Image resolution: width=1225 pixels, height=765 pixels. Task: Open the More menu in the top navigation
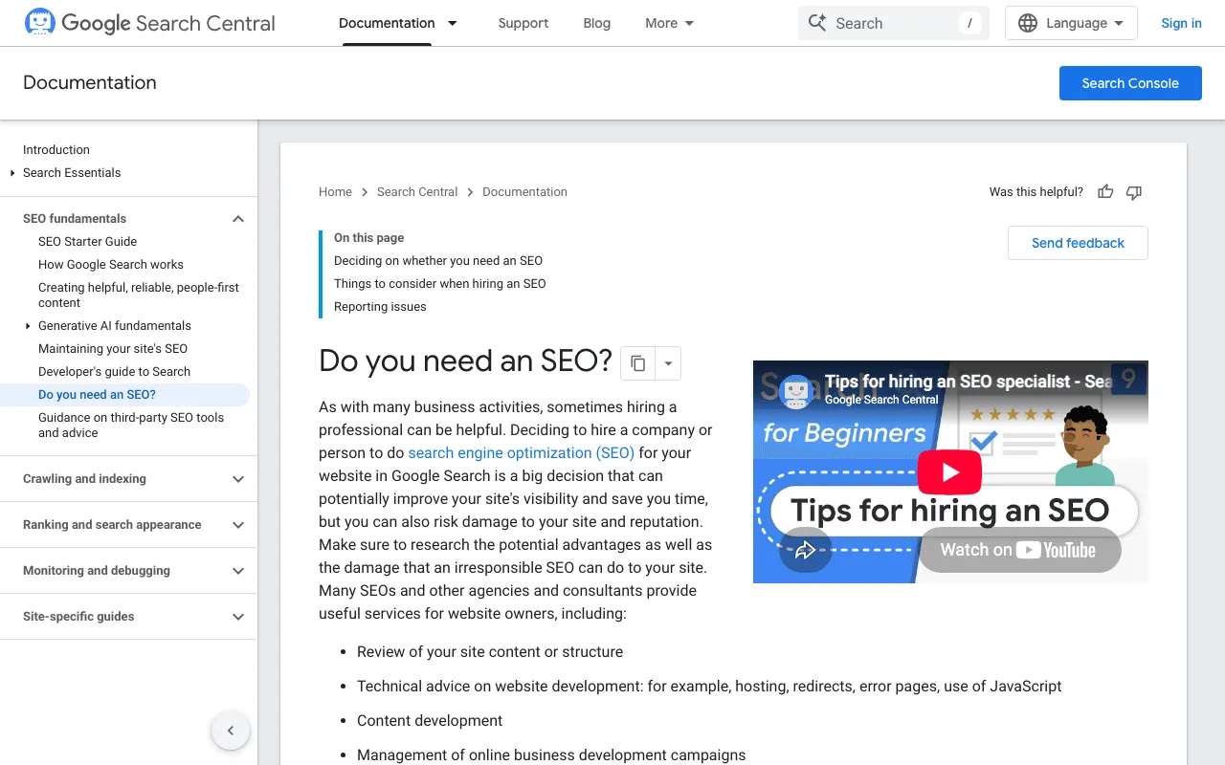(x=670, y=23)
